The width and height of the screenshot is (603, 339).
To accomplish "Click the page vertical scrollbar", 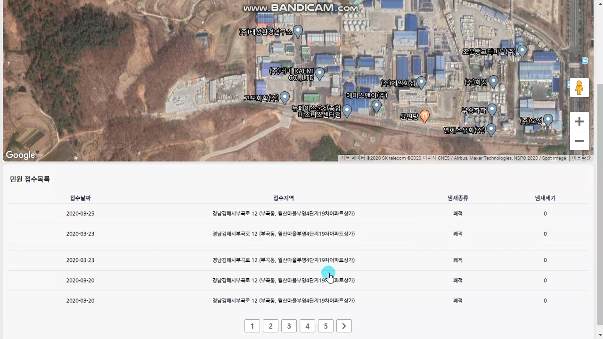I will pos(600,204).
